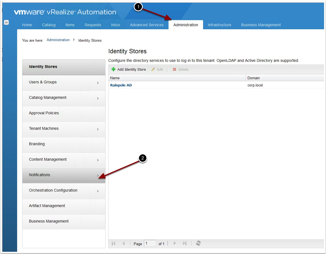Open Tenant Machines menu item
The height and width of the screenshot is (254, 326).
pos(64,129)
